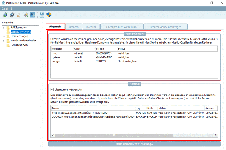This screenshot has width=226, height=150.
Task: Select the INbookgen02.cadenas.internal server row
Action: click(x=134, y=113)
